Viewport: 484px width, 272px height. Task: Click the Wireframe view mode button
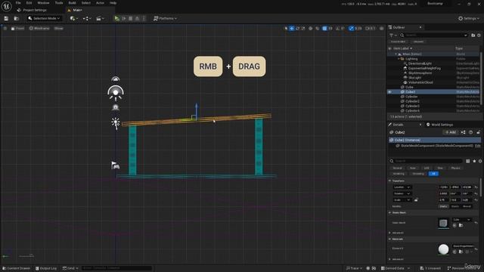39,29
